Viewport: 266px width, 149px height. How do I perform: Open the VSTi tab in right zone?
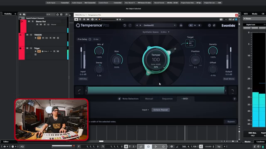[246, 14]
